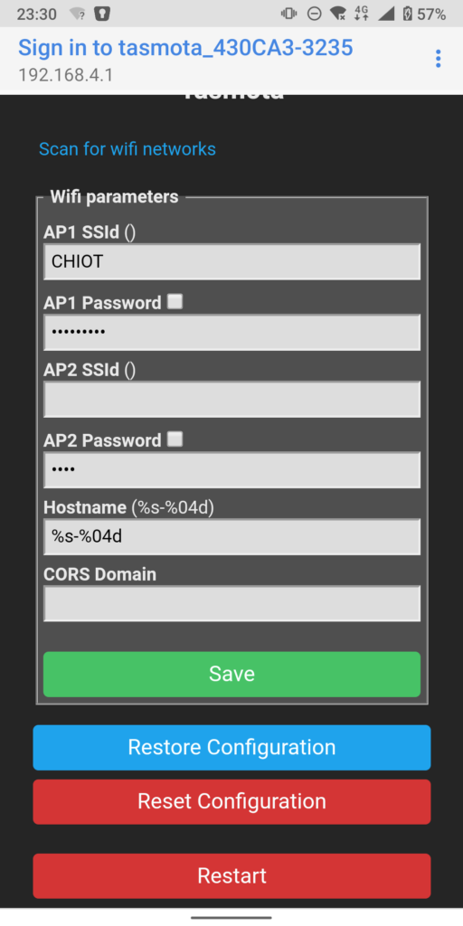Click Scan for wifi networks link
Image resolution: width=463 pixels, height=926 pixels.
pos(127,149)
